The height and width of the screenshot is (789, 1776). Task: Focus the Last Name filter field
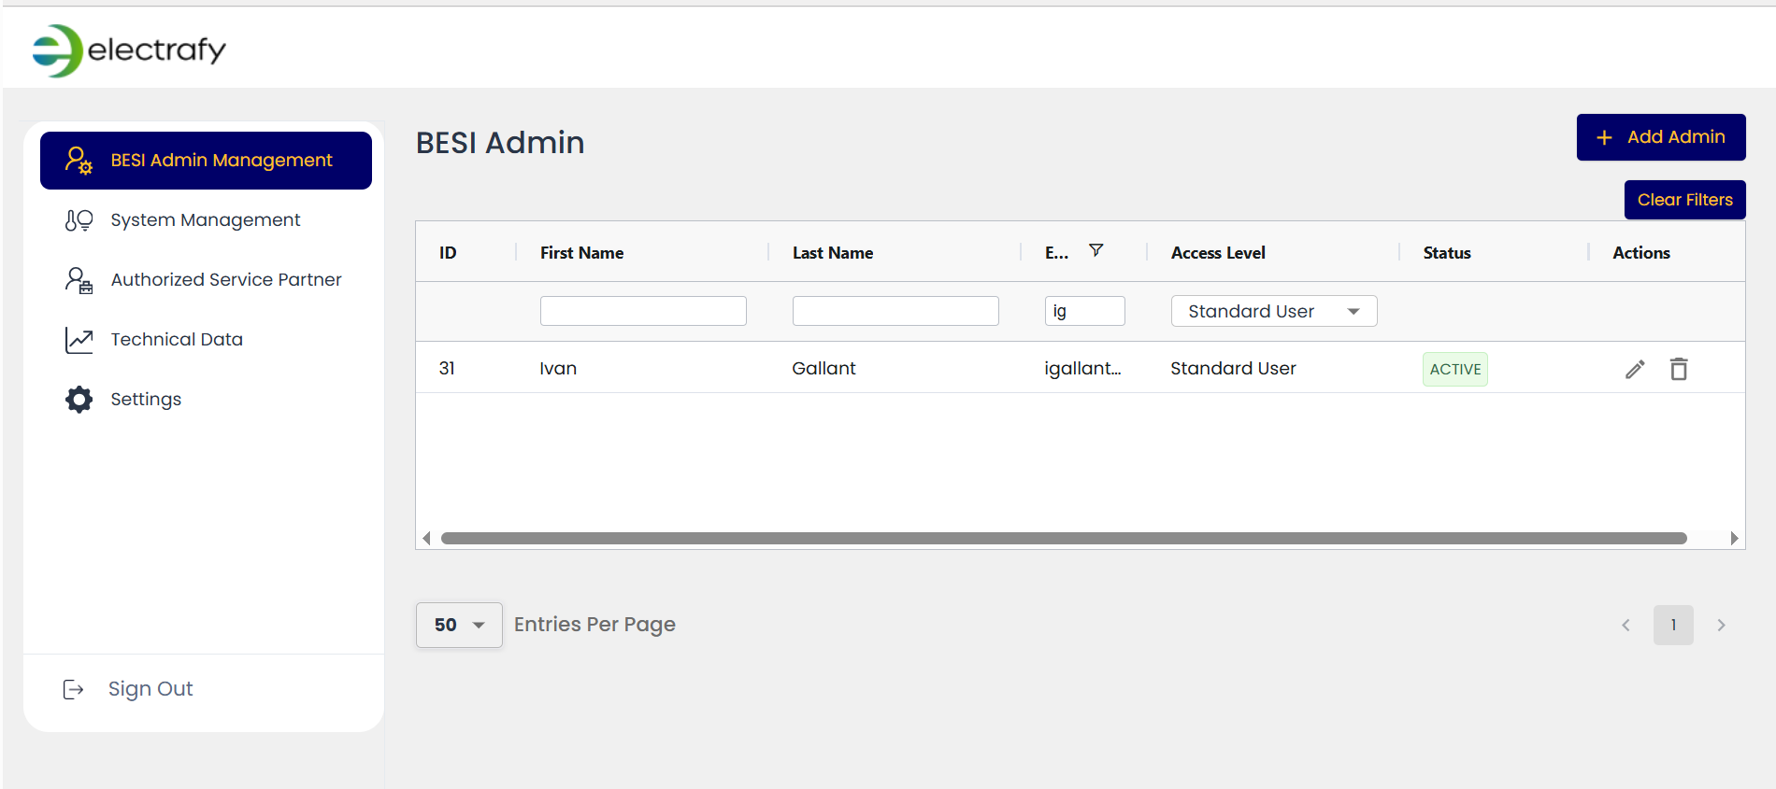pos(895,311)
